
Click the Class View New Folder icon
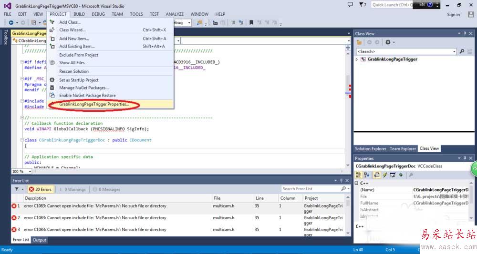pos(359,42)
